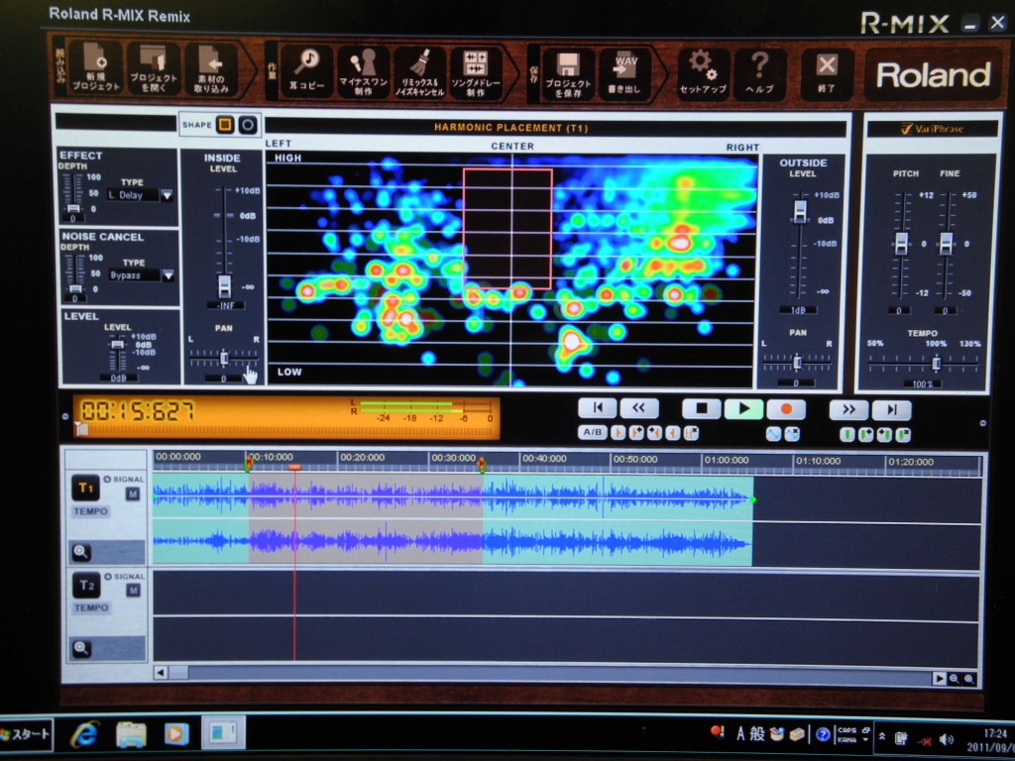
Task: Click the timeline ruler at 00:40:000
Action: [544, 459]
